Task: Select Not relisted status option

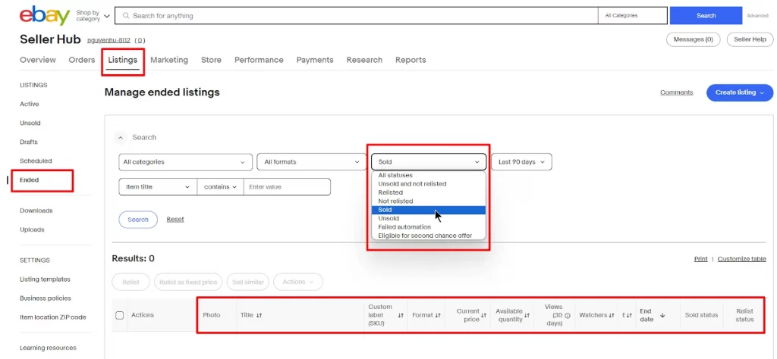Action: point(429,201)
